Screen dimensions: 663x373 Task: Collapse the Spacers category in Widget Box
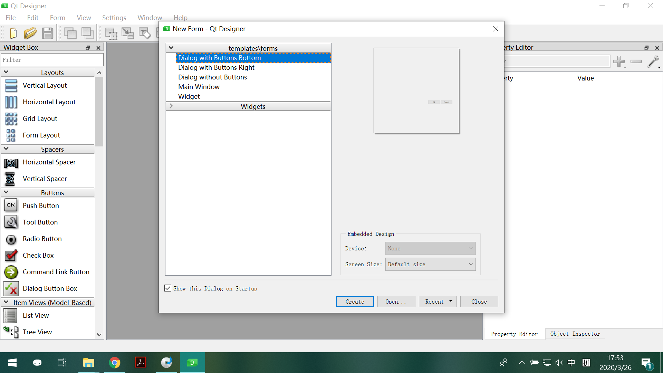click(6, 149)
